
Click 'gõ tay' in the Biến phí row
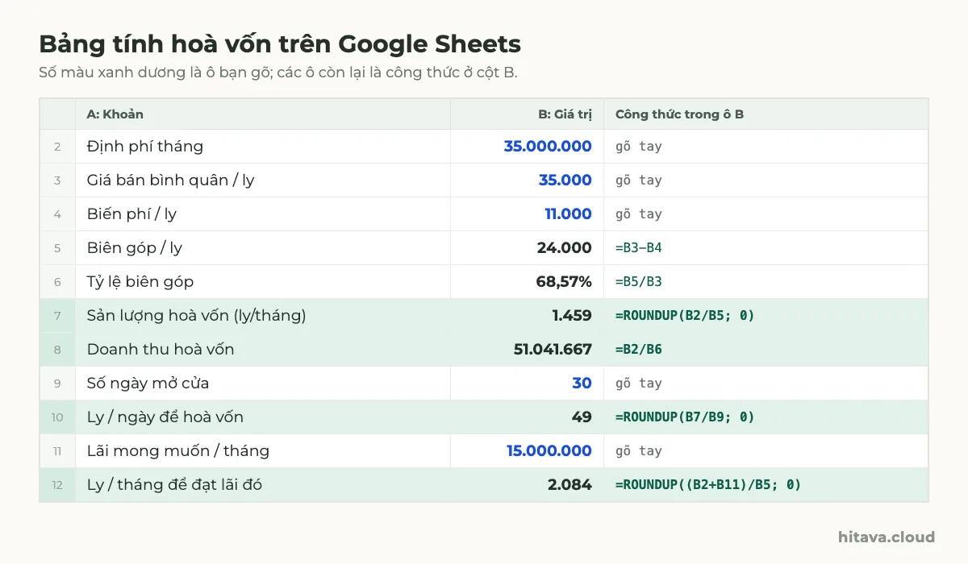[639, 214]
